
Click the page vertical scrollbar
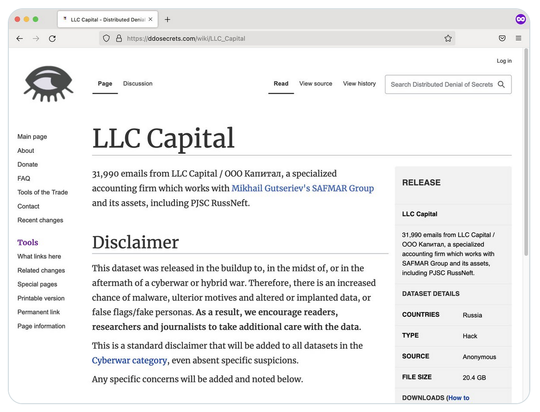[526, 151]
